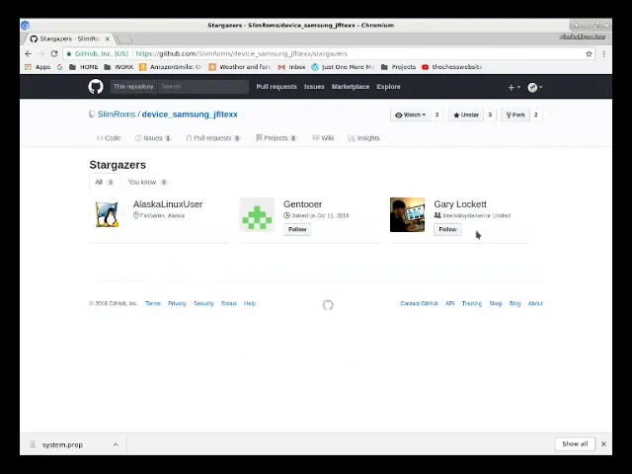The width and height of the screenshot is (632, 474).
Task: Unstar this repository
Action: click(466, 115)
